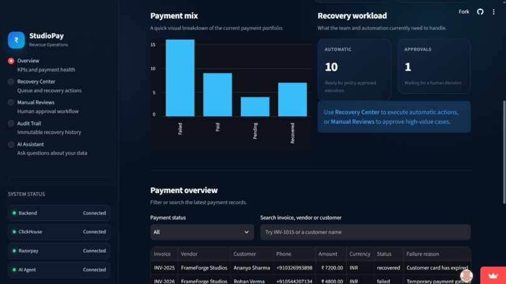Click the Recovered bar in Payment mix chart
The width and height of the screenshot is (506, 284).
tap(293, 99)
